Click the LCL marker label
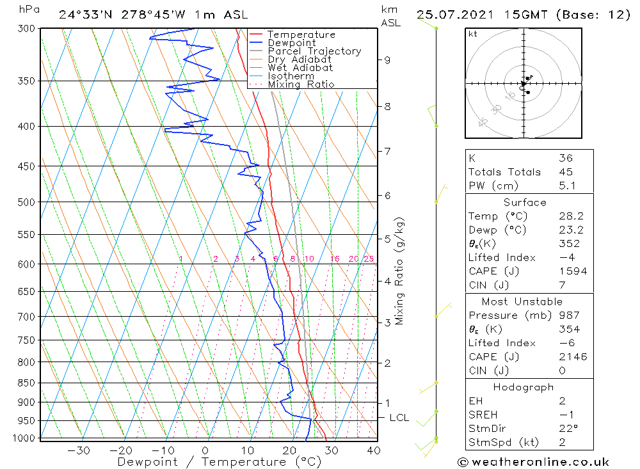Image resolution: width=640 pixels, height=469 pixels. pos(399,418)
